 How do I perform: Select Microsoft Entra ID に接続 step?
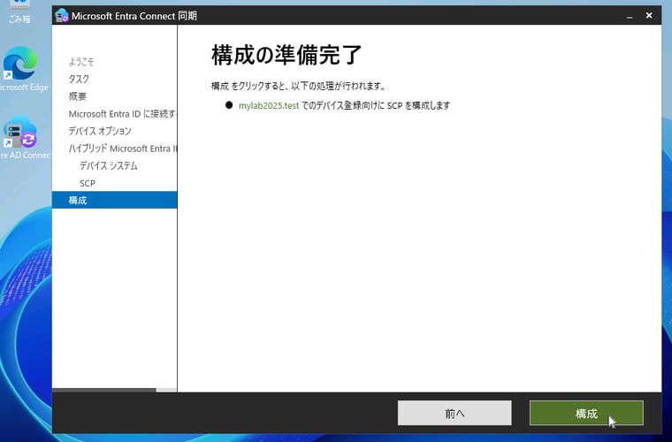tap(123, 114)
